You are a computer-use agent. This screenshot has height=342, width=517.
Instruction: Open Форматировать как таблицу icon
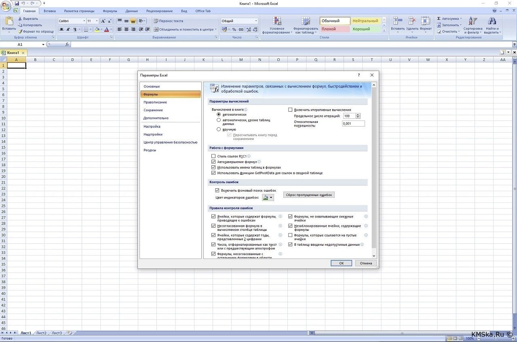pyautogui.click(x=306, y=21)
